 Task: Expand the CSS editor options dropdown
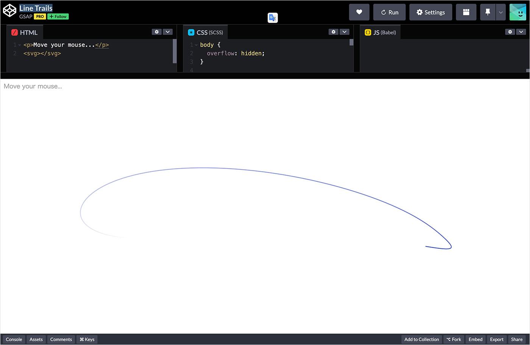tap(344, 32)
